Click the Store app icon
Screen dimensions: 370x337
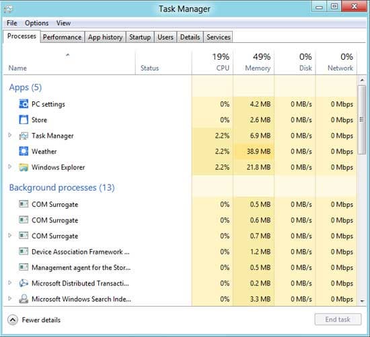(24, 119)
